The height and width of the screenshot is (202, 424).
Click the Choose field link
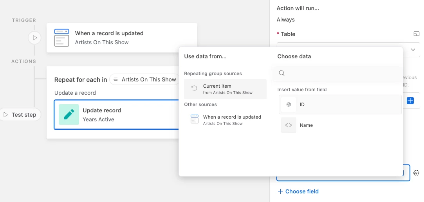(298, 191)
